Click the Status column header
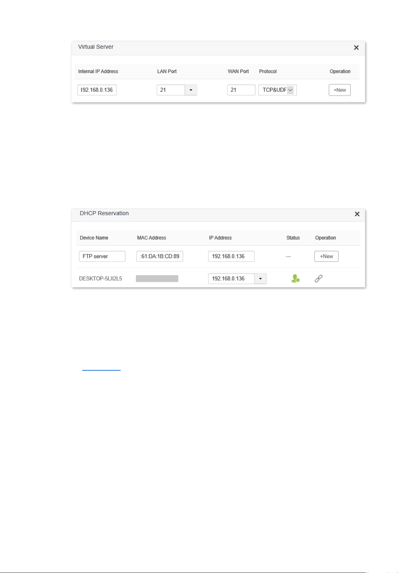Screen dimensions: 405x573 coord(293,238)
